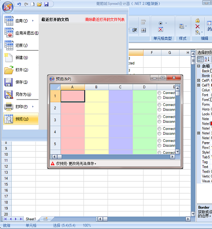The height and width of the screenshot is (229, 212).
Task: Click the style icon in the 样式 group
Action: coord(182,26)
